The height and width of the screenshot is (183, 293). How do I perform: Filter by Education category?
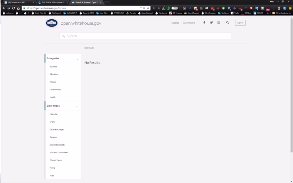(x=54, y=74)
